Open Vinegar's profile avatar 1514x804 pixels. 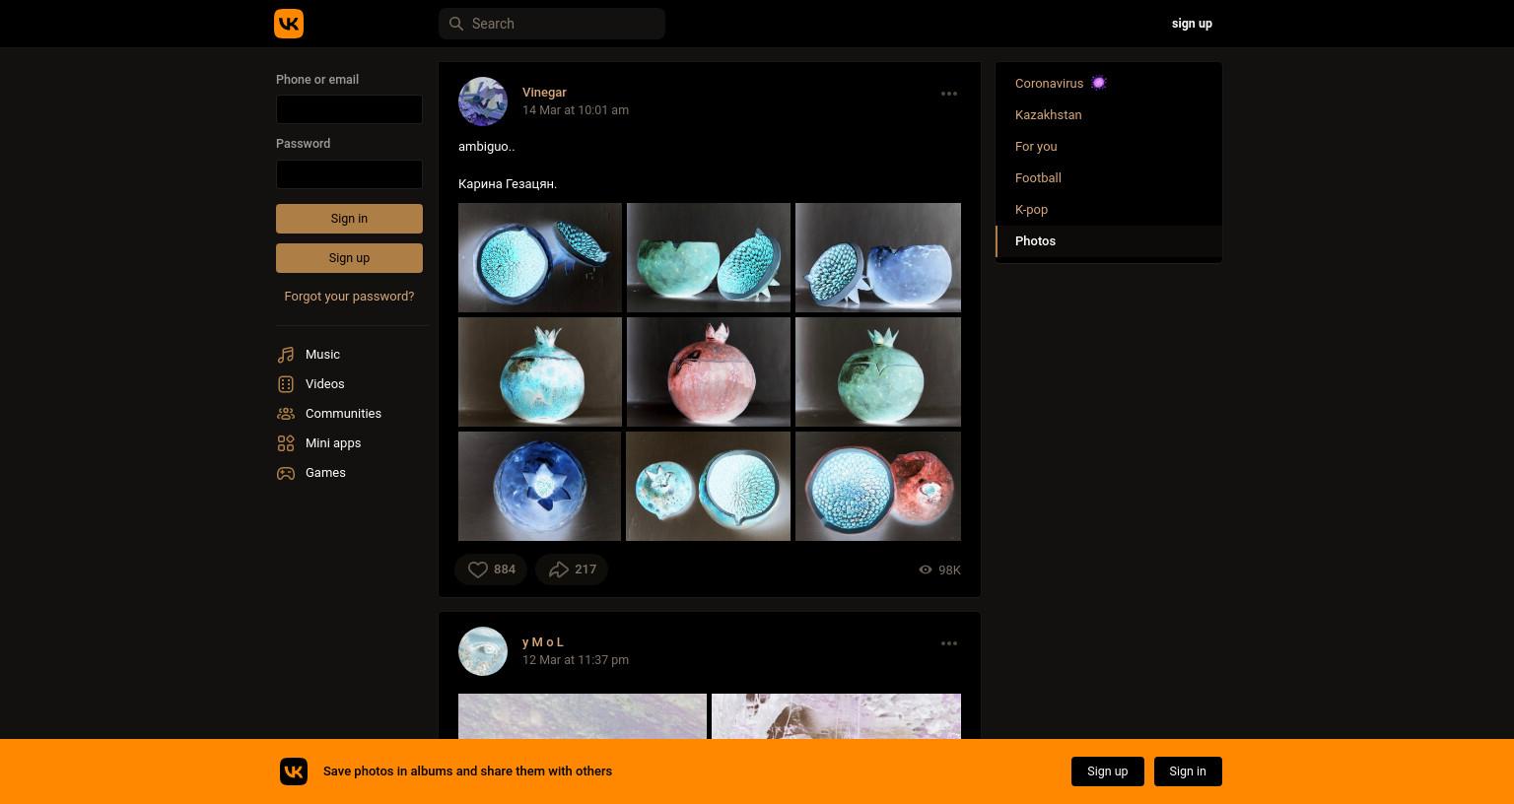tap(483, 101)
